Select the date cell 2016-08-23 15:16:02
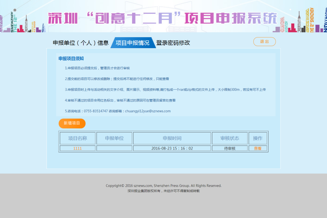This screenshot has height=218, width=327. pyautogui.click(x=172, y=149)
